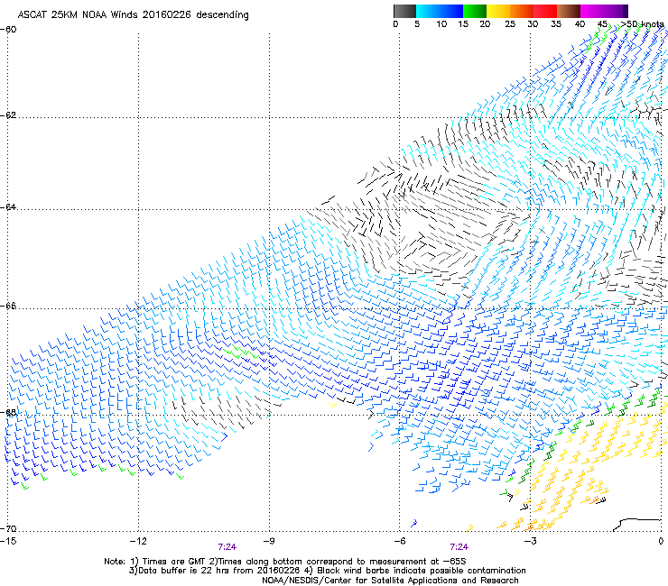The width and height of the screenshot is (668, 586).
Task: Click the '0' longitude axis label
Action: (661, 541)
